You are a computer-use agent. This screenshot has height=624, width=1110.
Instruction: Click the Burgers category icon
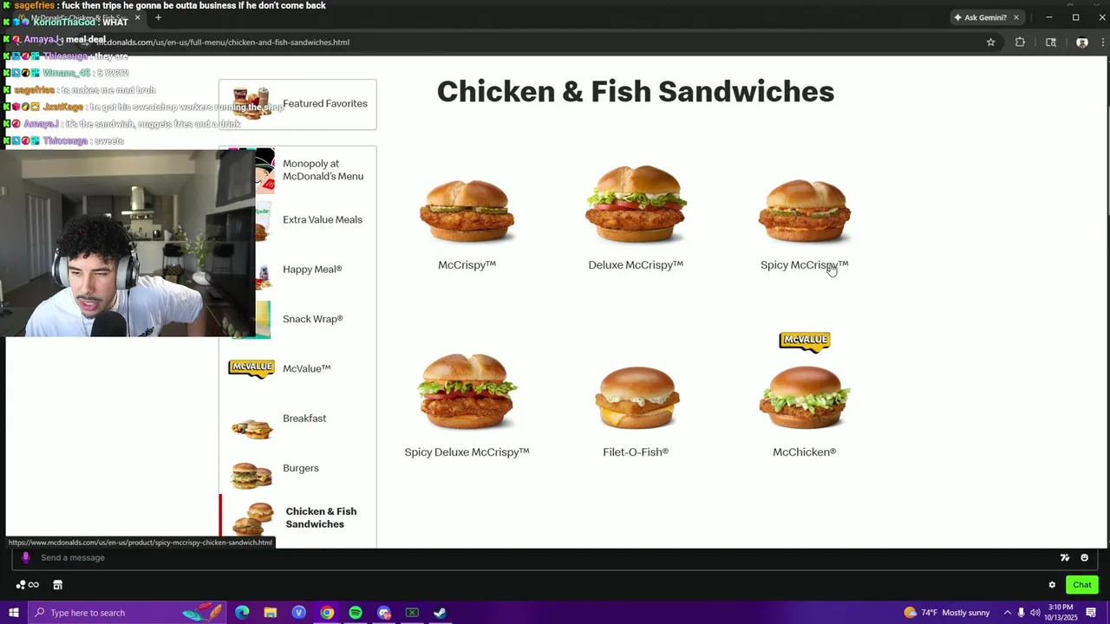coord(251,474)
